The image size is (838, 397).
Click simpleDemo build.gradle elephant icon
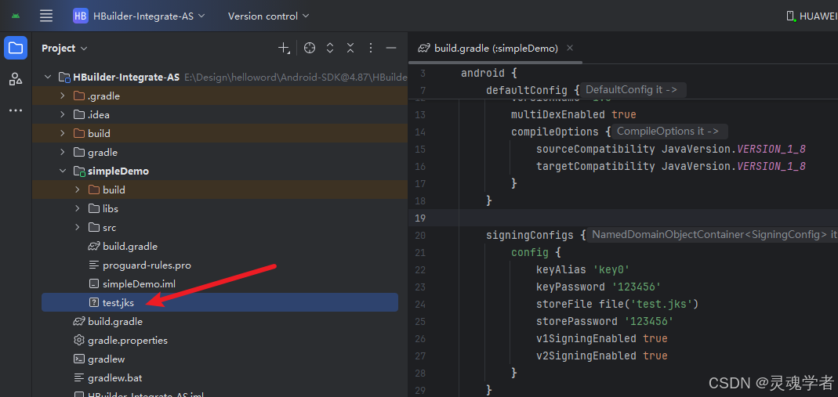[94, 247]
